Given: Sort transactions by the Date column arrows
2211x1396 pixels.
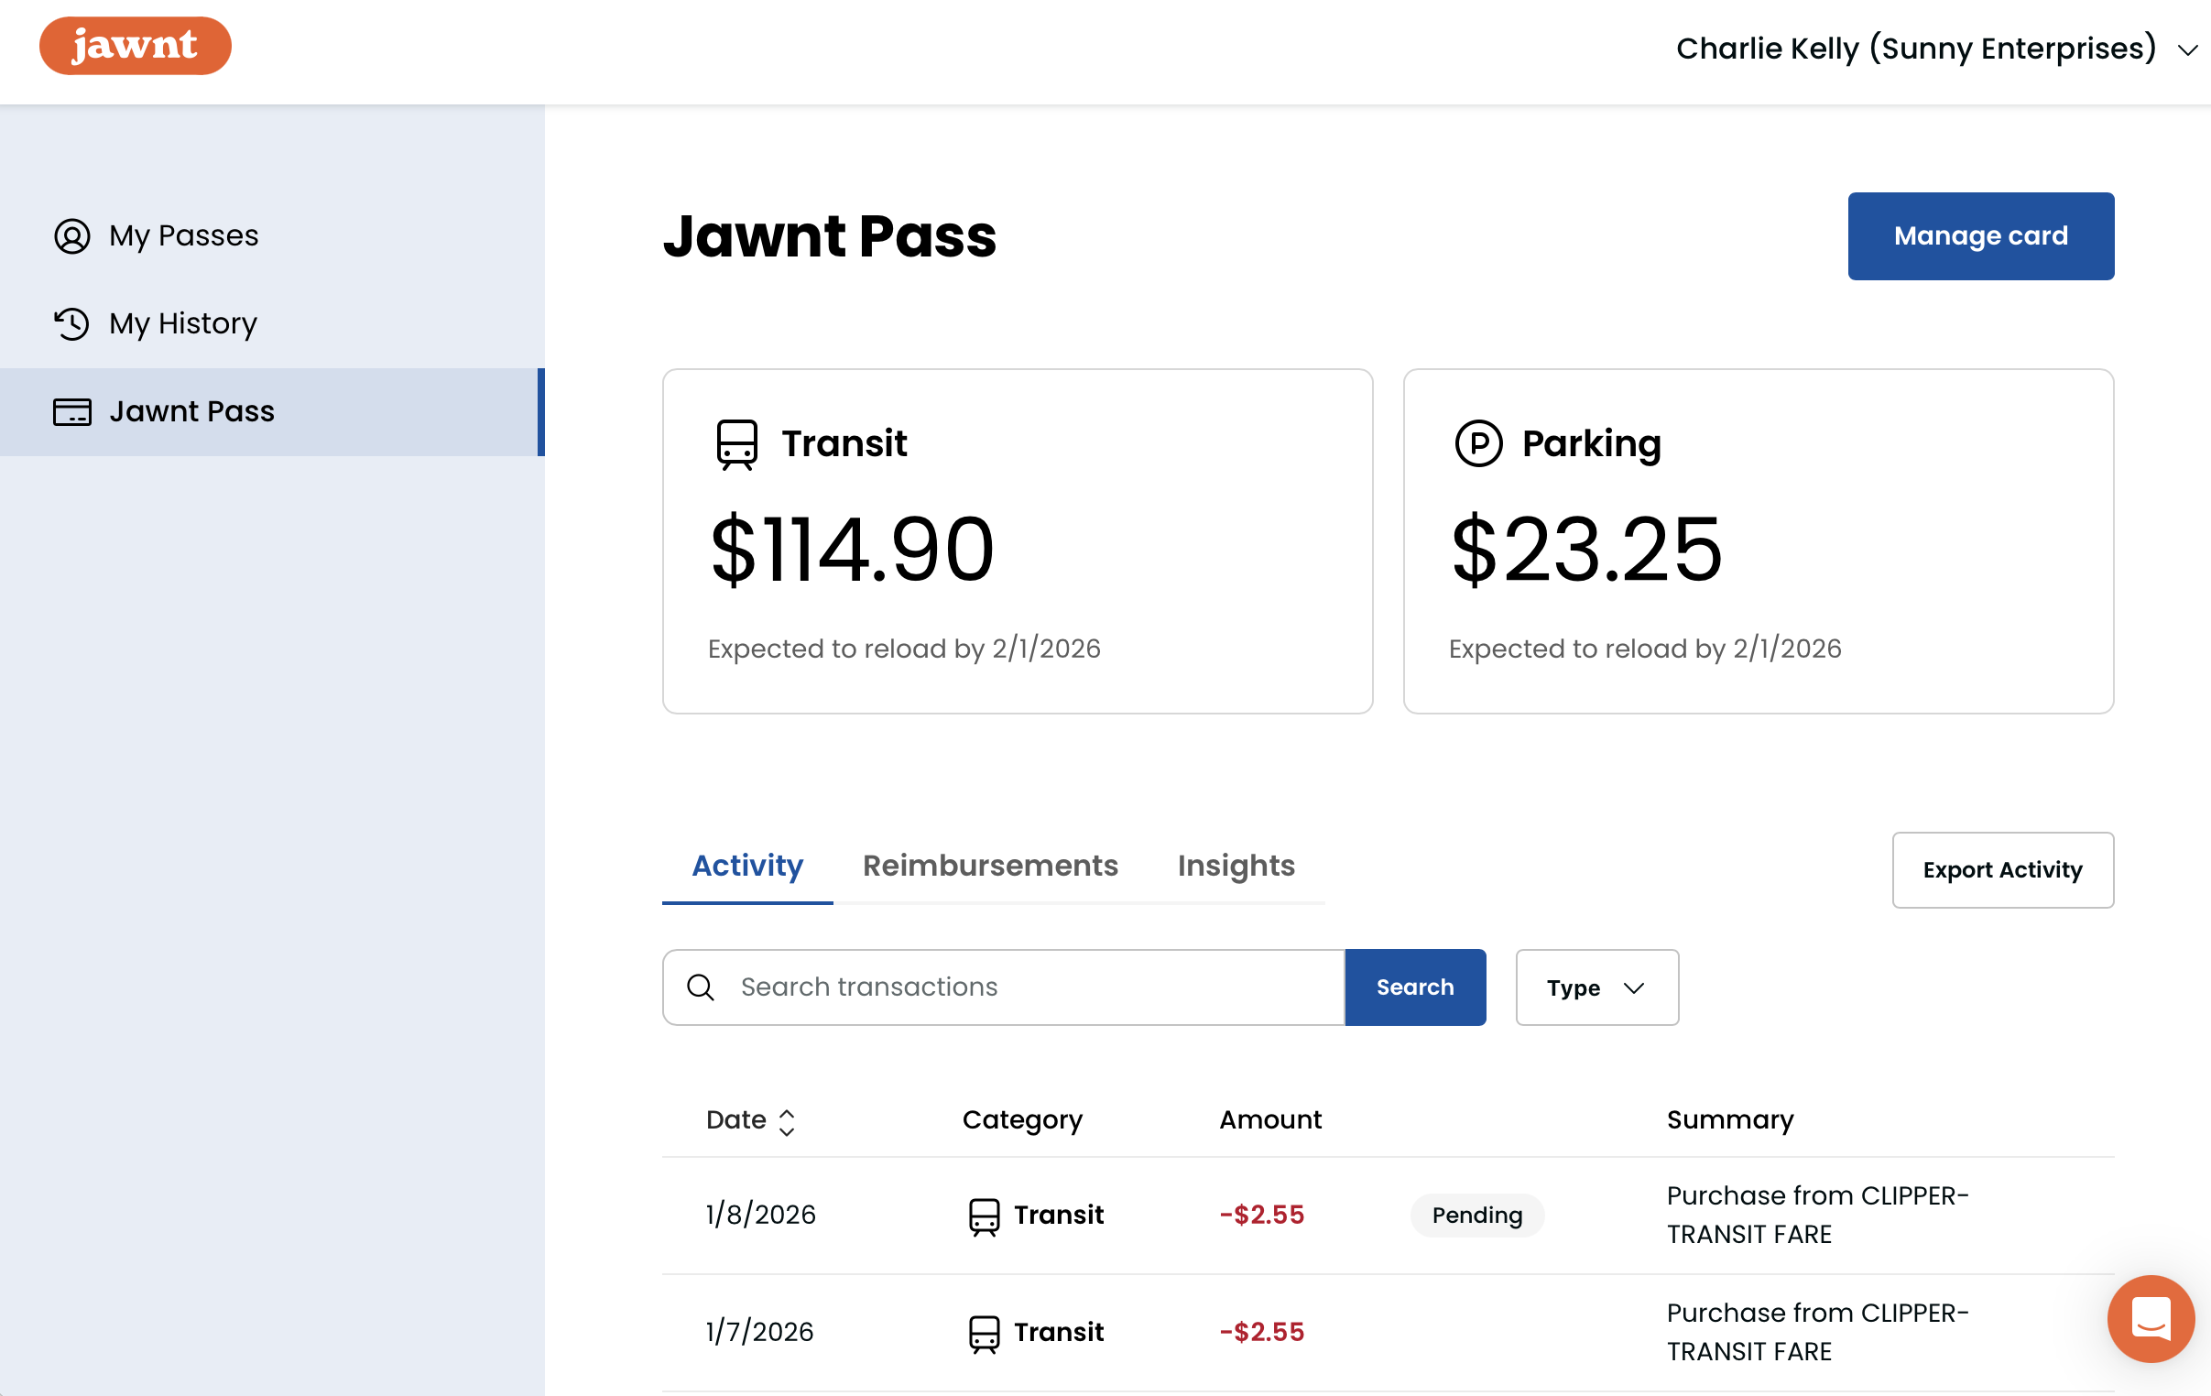Looking at the screenshot, I should click(x=786, y=1121).
